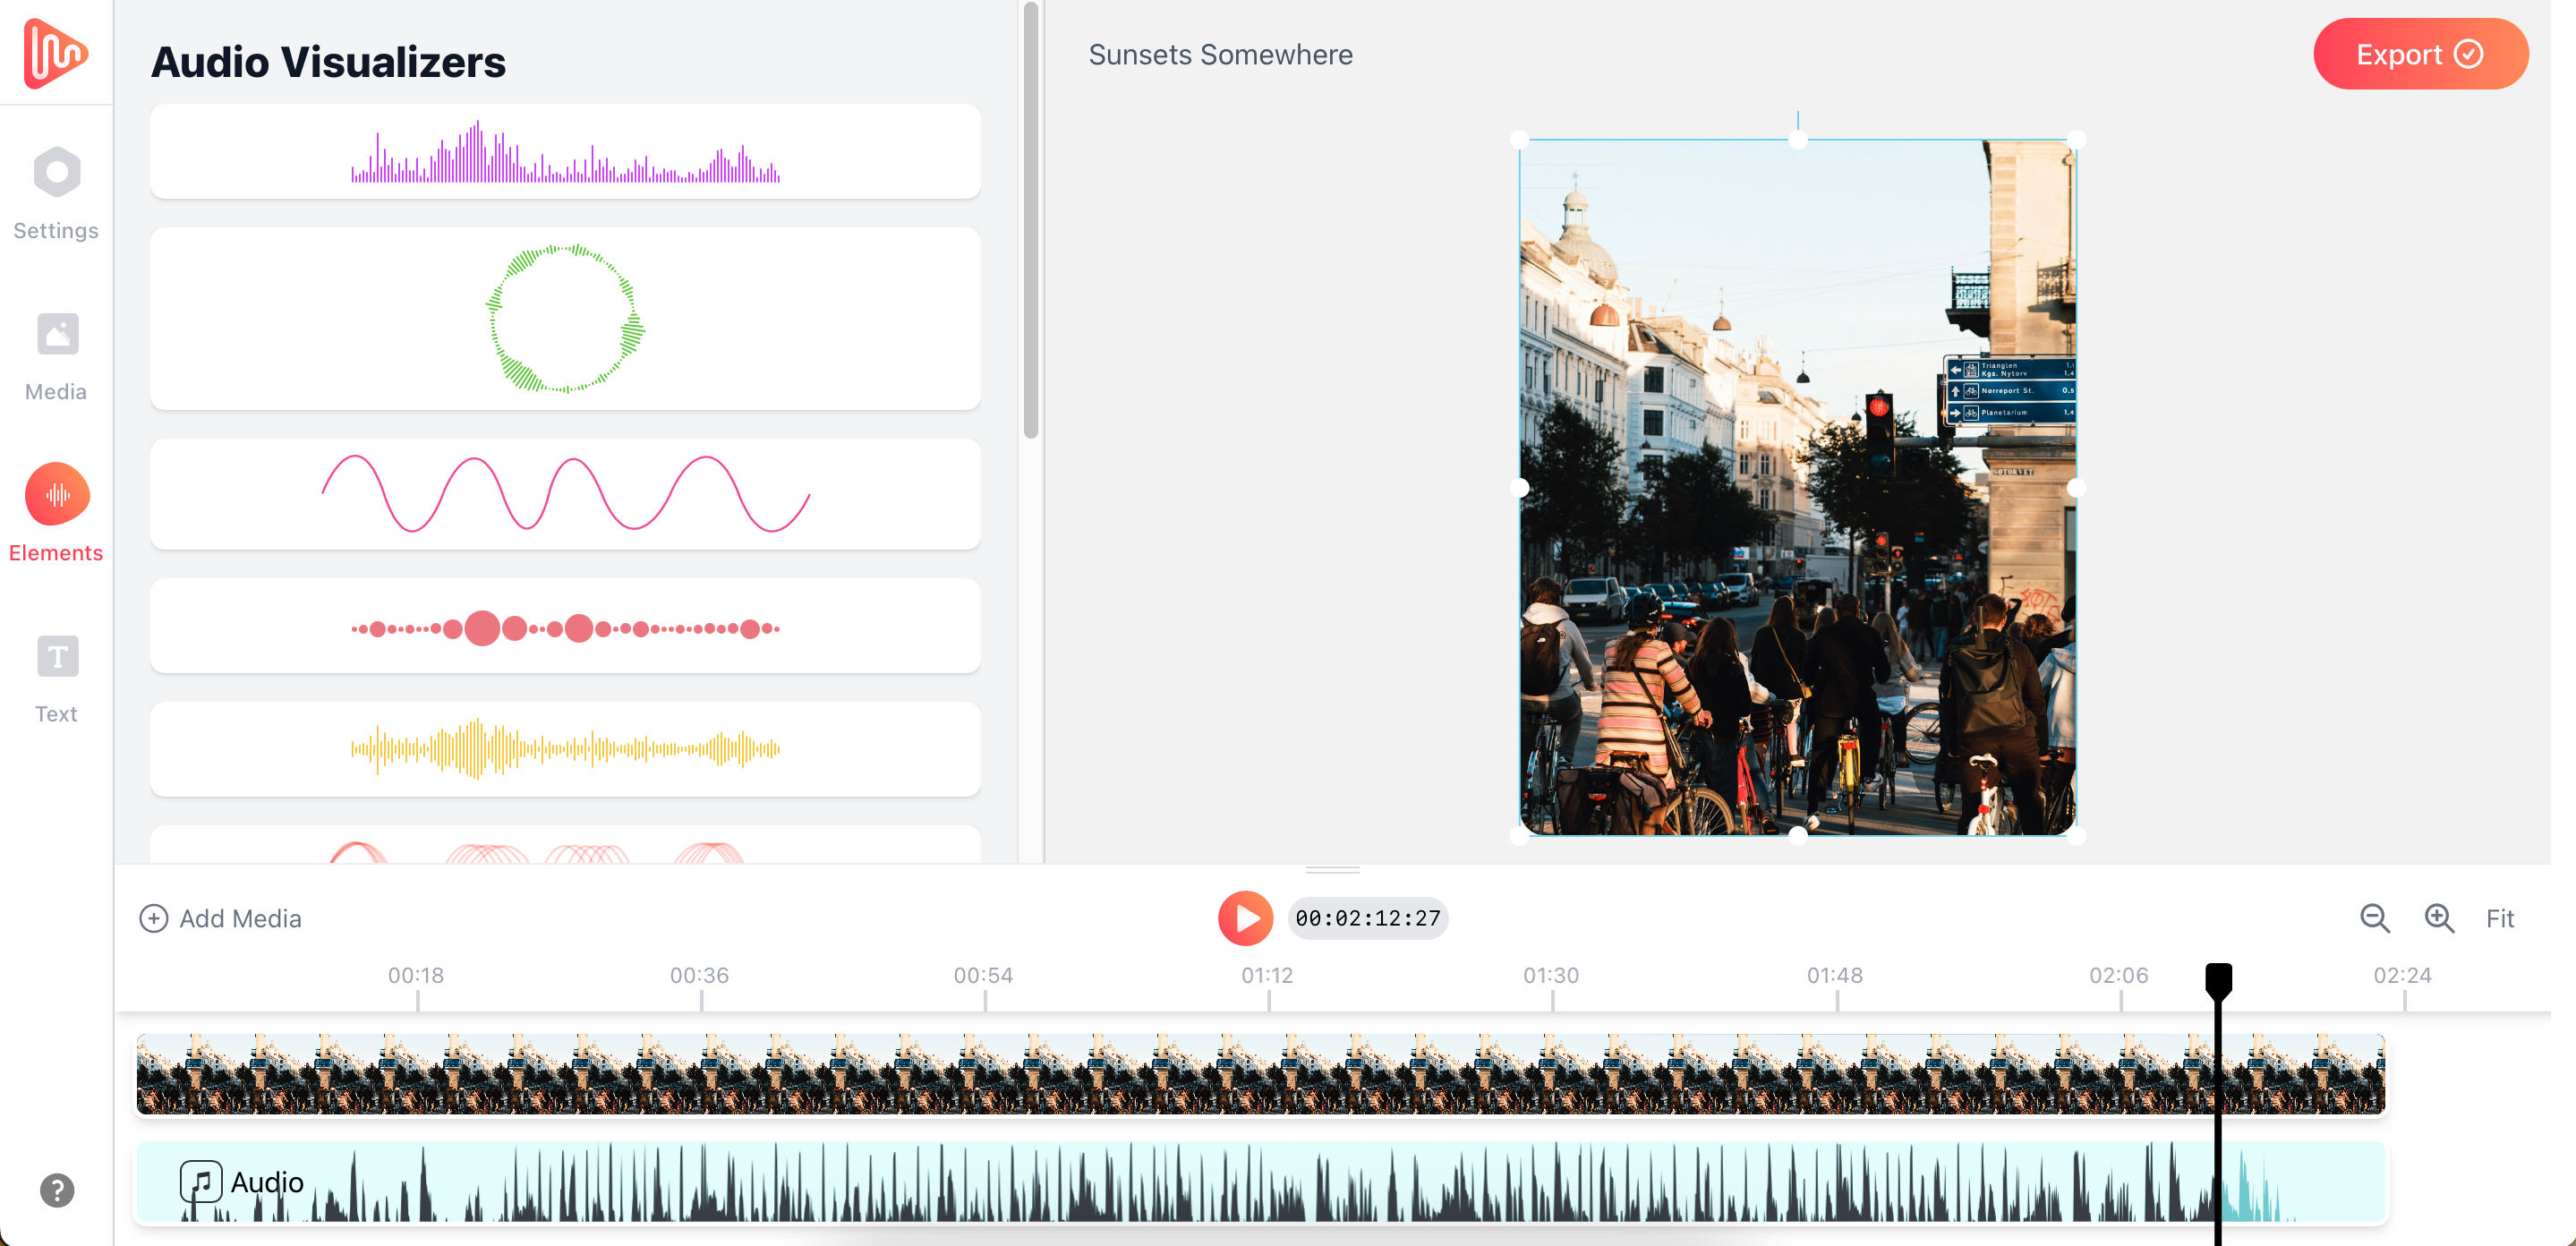Zoom in the timeline

tap(2438, 918)
